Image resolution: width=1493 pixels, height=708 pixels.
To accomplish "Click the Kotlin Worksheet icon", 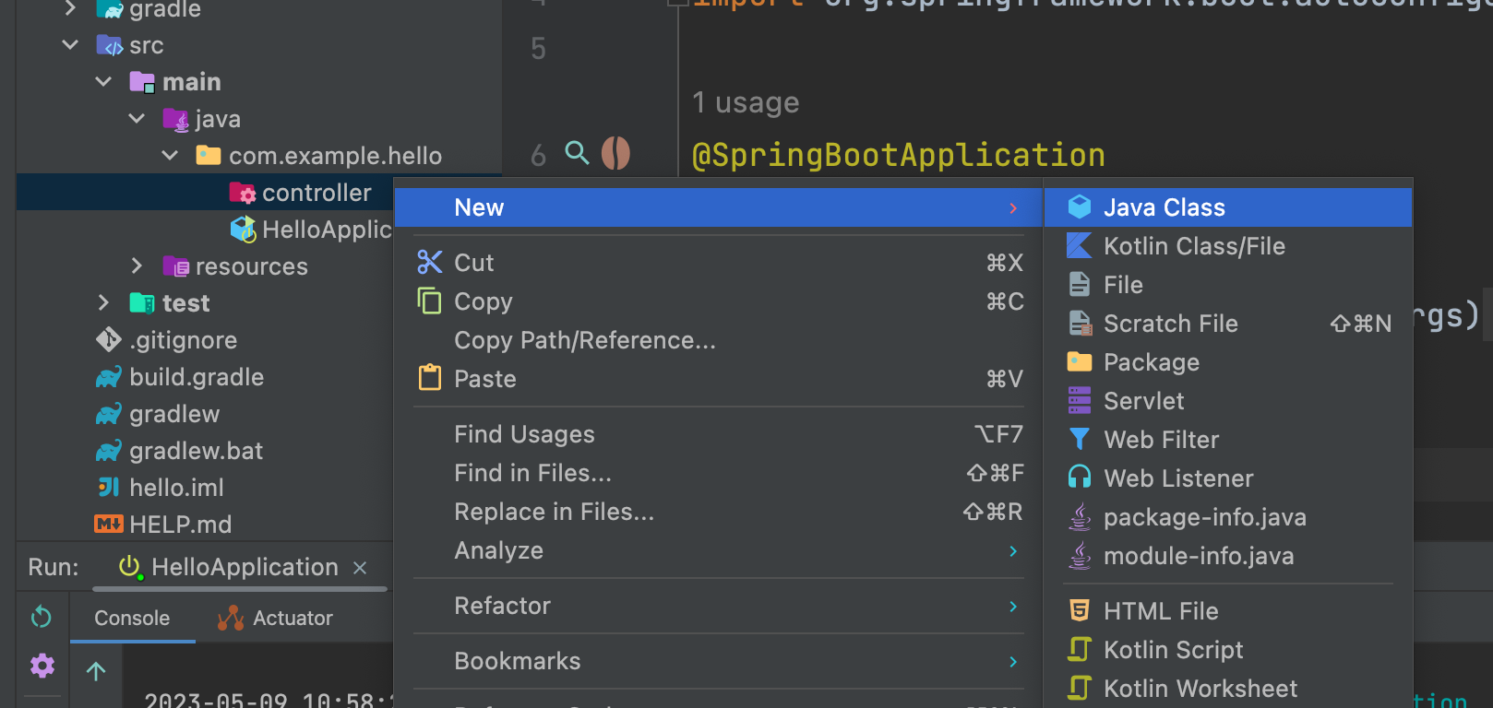I will (x=1079, y=688).
